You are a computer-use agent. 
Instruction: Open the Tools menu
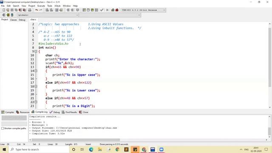(50, 6)
